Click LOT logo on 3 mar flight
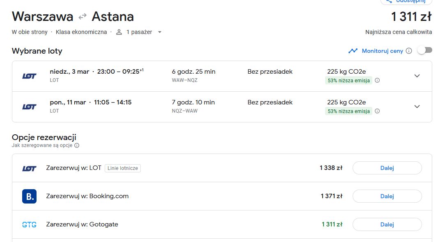This screenshot has height=242, width=438. coord(29,76)
